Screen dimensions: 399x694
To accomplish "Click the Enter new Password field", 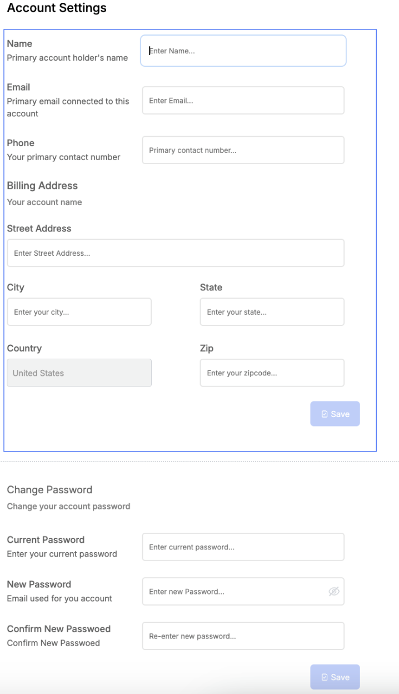I will [233, 592].
